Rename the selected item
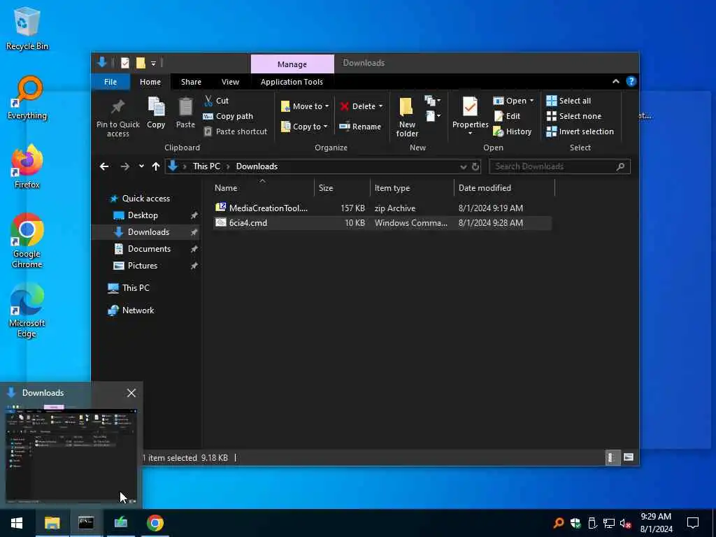 coord(360,127)
